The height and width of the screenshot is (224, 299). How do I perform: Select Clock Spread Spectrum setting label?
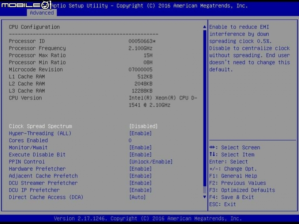coord(40,126)
